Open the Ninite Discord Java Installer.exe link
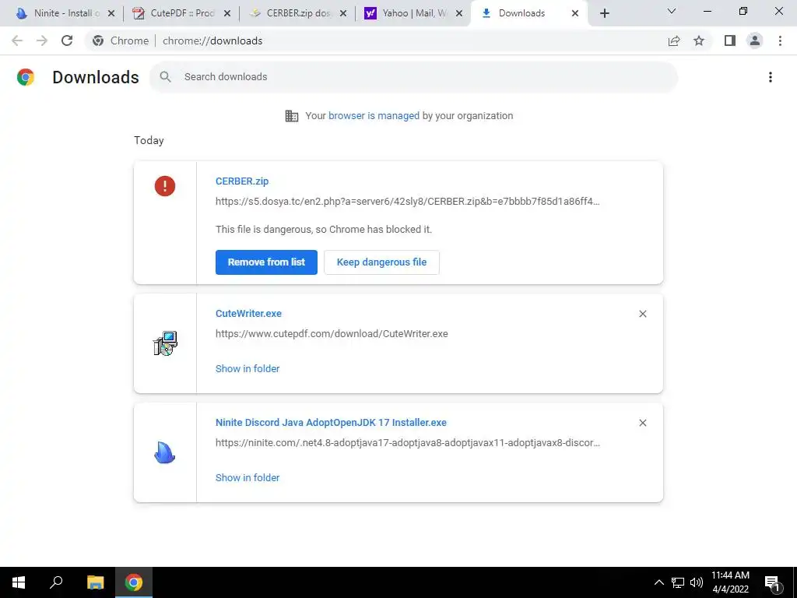 tap(331, 423)
